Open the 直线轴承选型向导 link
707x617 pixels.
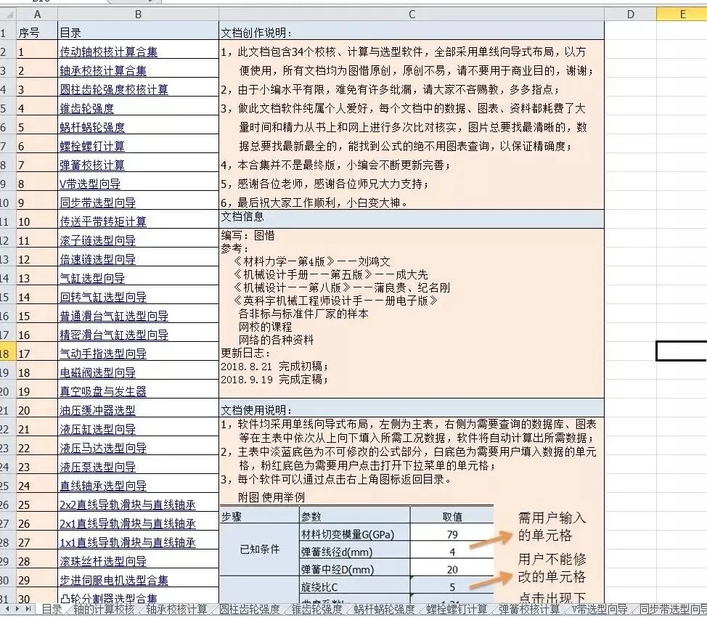(x=103, y=486)
